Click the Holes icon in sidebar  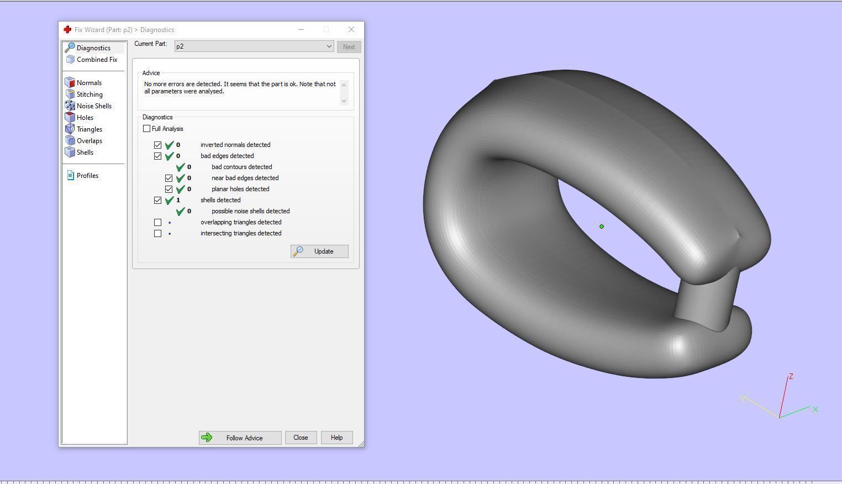[x=70, y=118]
